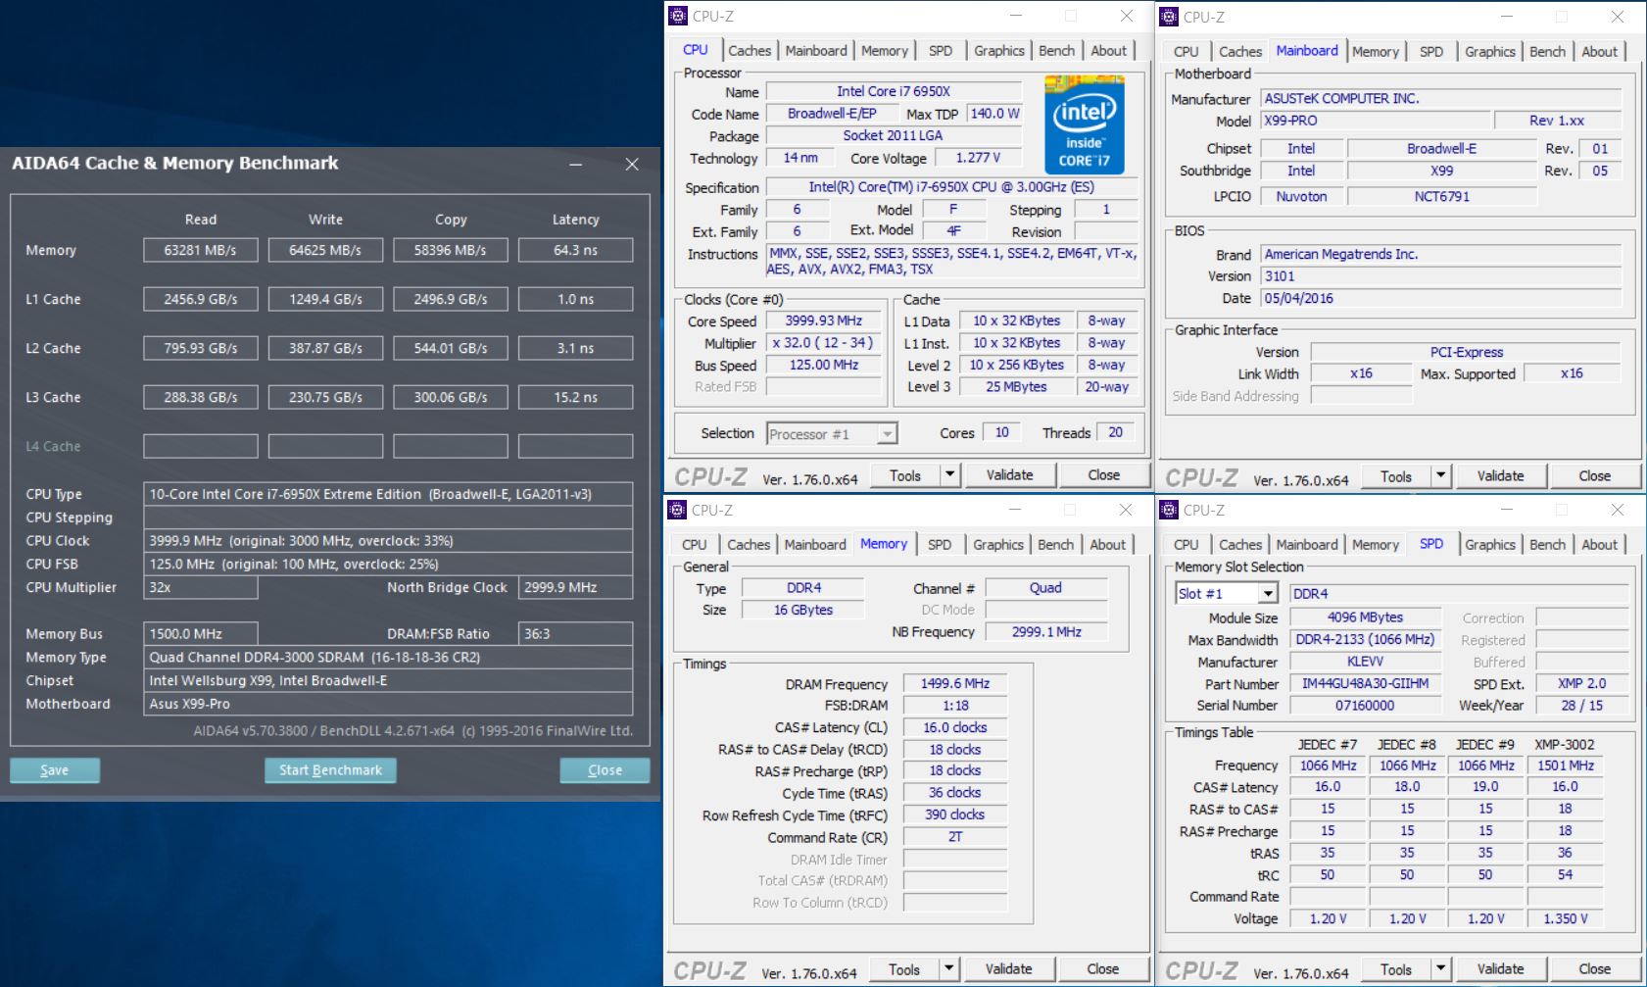Screen dimensions: 1647x987
Task: Open Memory tab in SPD window
Action: [1376, 545]
